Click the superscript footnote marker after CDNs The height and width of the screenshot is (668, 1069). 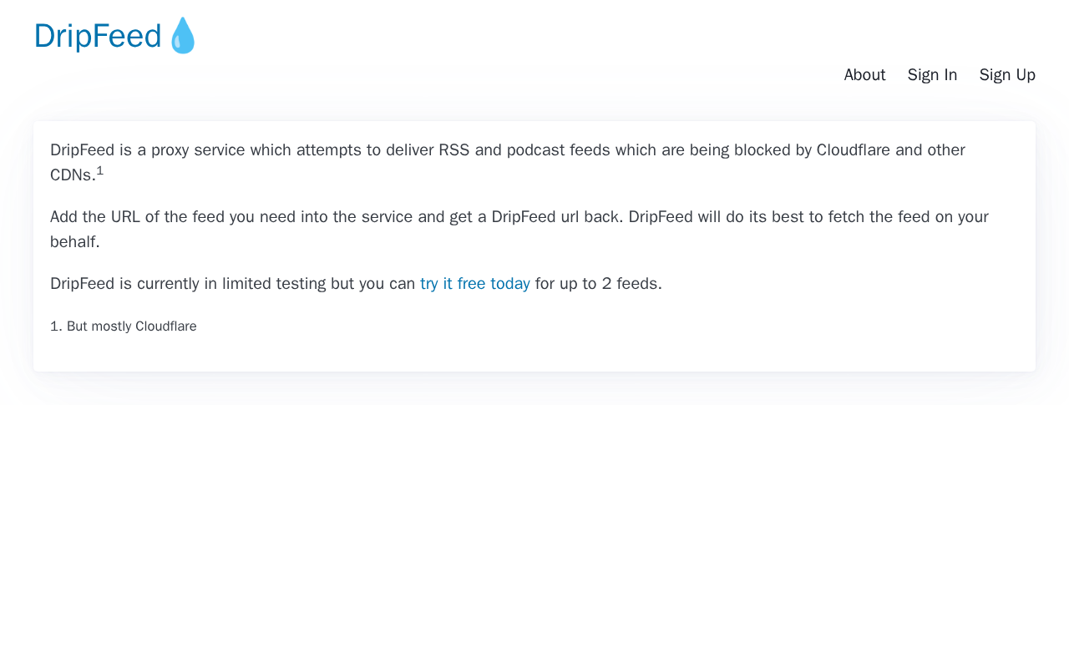point(100,170)
